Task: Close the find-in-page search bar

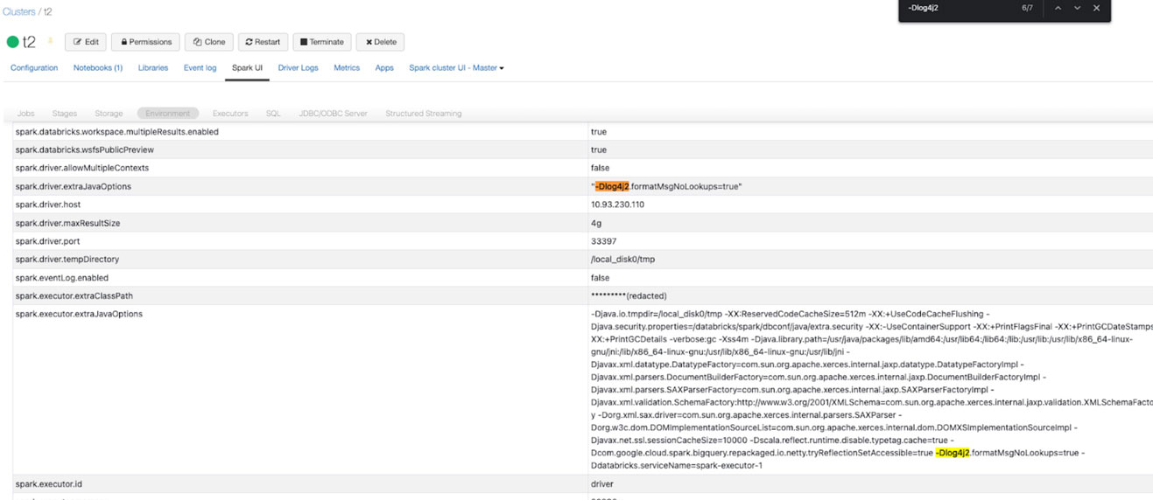Action: click(1096, 8)
